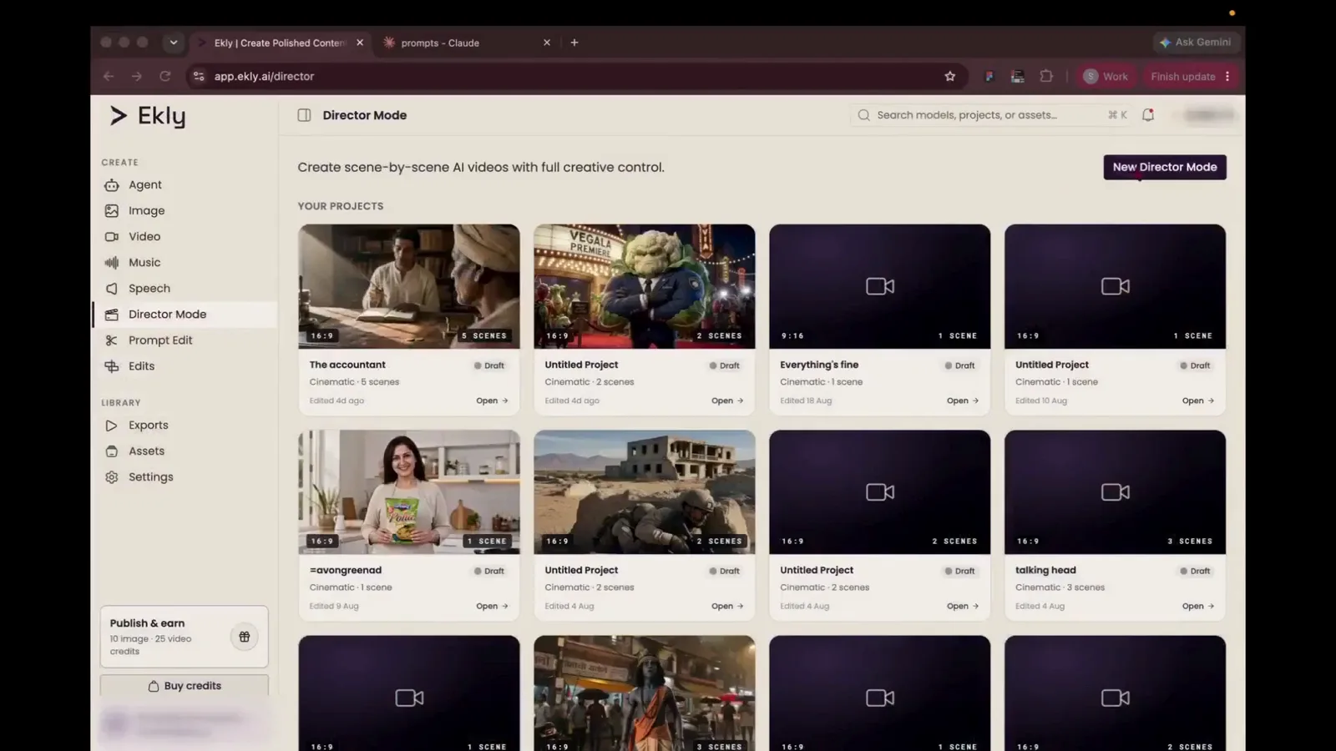Click the cauliflower premiere project thumbnail

pos(645,286)
